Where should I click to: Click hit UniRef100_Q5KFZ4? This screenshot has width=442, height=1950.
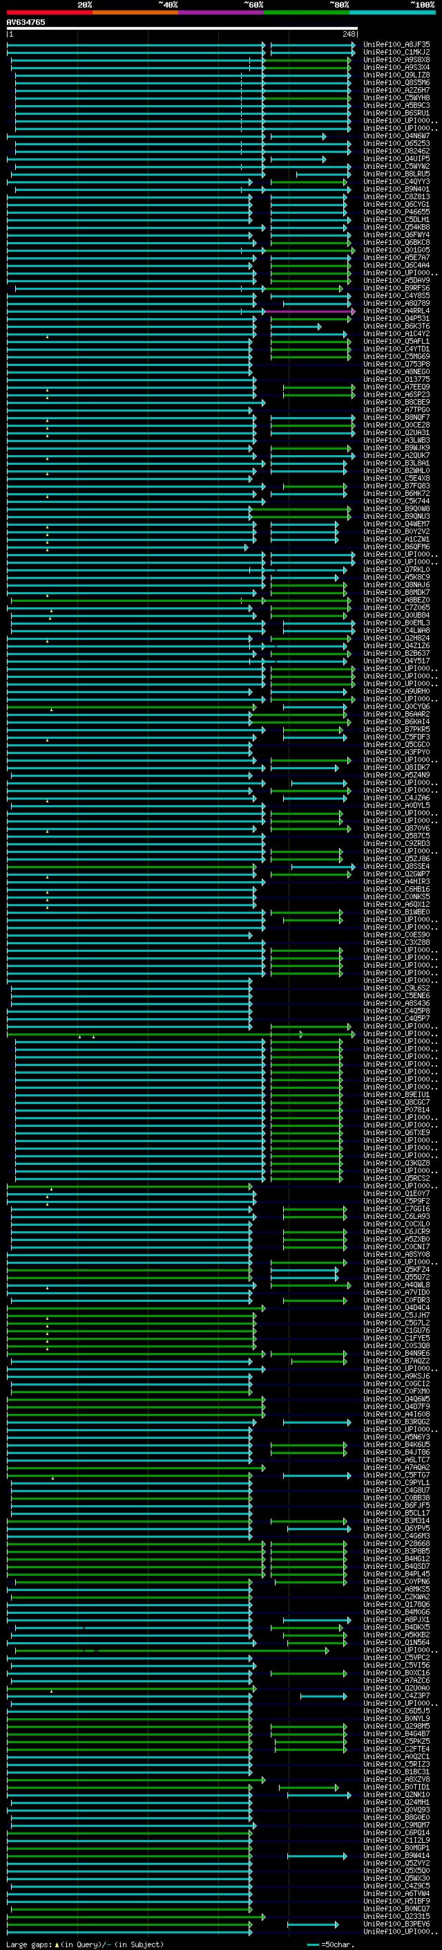tap(396, 1269)
